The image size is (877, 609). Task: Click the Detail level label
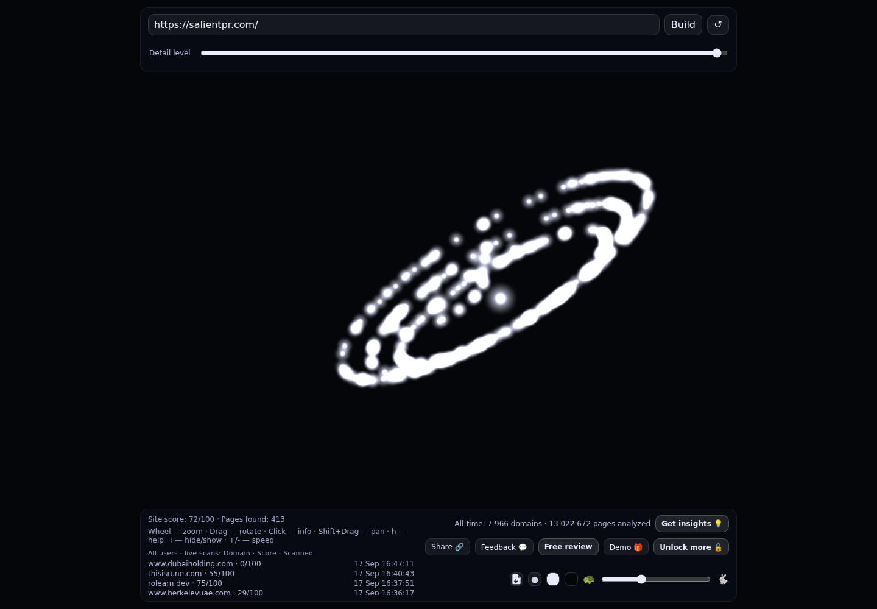pyautogui.click(x=170, y=53)
